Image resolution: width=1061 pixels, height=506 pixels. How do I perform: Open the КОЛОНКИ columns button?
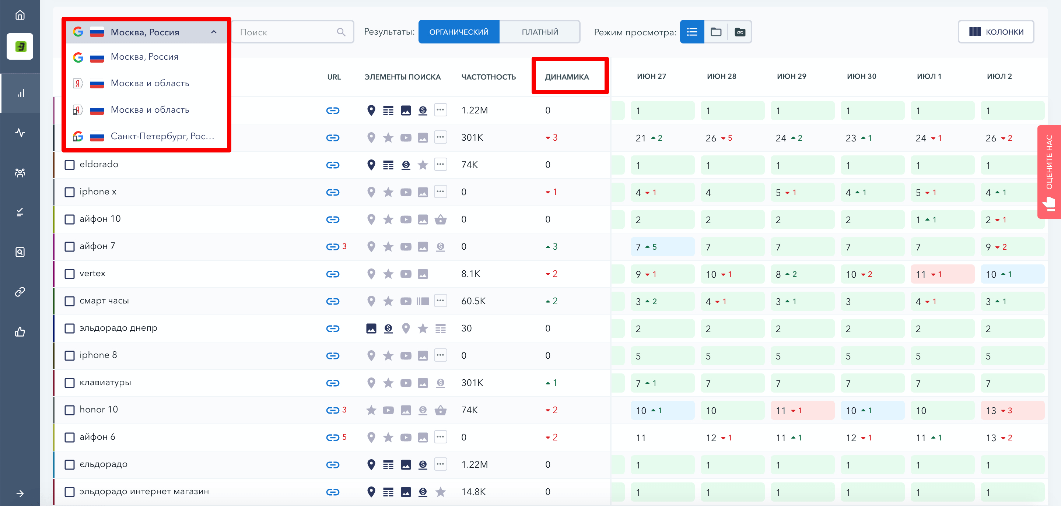tap(996, 32)
